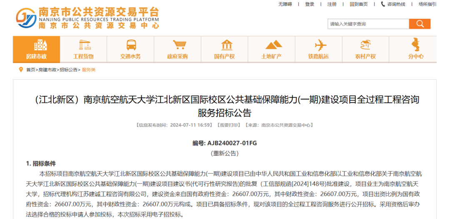The width and height of the screenshot is (450, 219).
Task: Open the 农村产权 tab label
Action: click(365, 57)
